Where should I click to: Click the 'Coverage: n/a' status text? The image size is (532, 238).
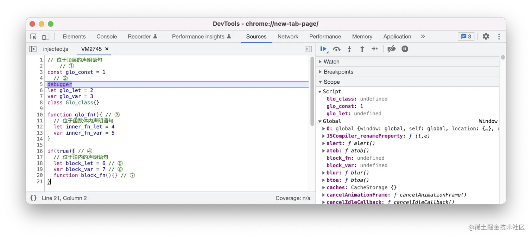pos(293,198)
